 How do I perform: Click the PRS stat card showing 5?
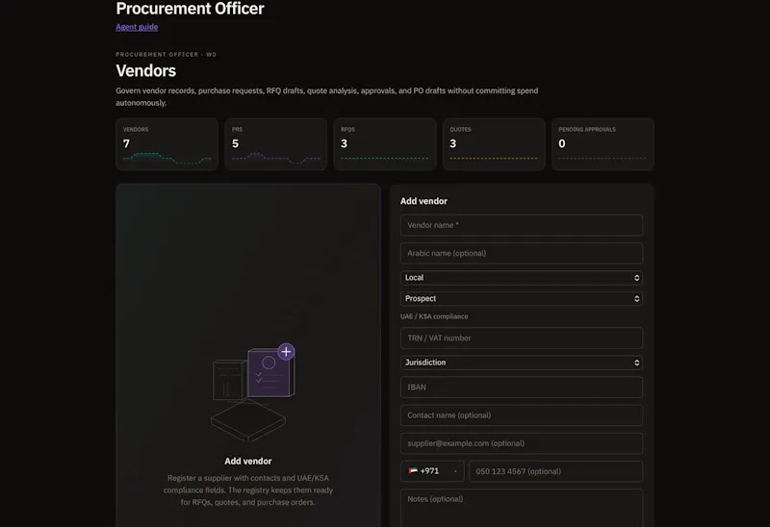(x=276, y=144)
